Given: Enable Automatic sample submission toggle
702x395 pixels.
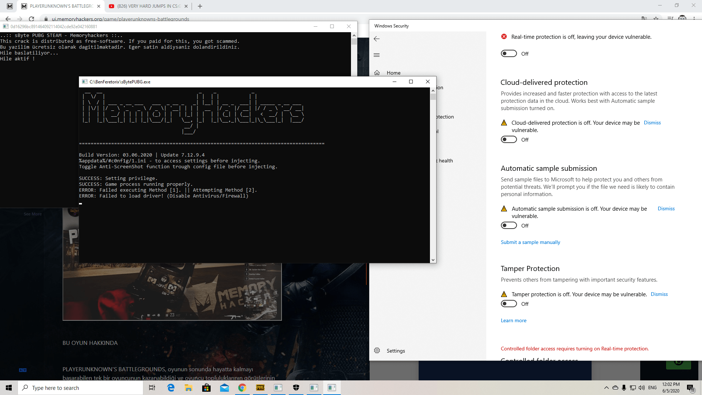Looking at the screenshot, I should point(509,226).
